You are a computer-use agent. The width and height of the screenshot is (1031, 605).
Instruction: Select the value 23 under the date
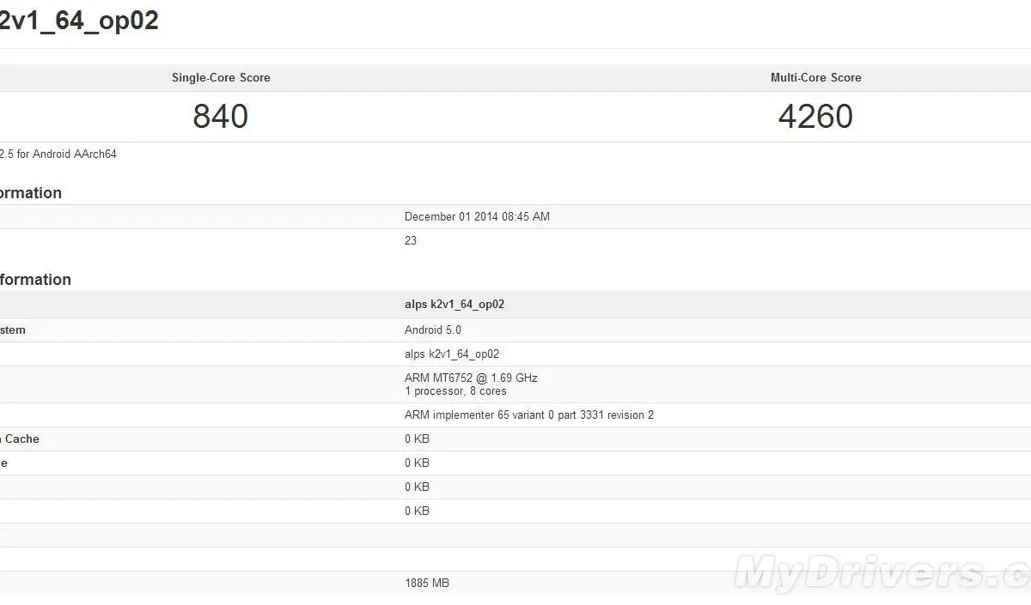coord(411,241)
